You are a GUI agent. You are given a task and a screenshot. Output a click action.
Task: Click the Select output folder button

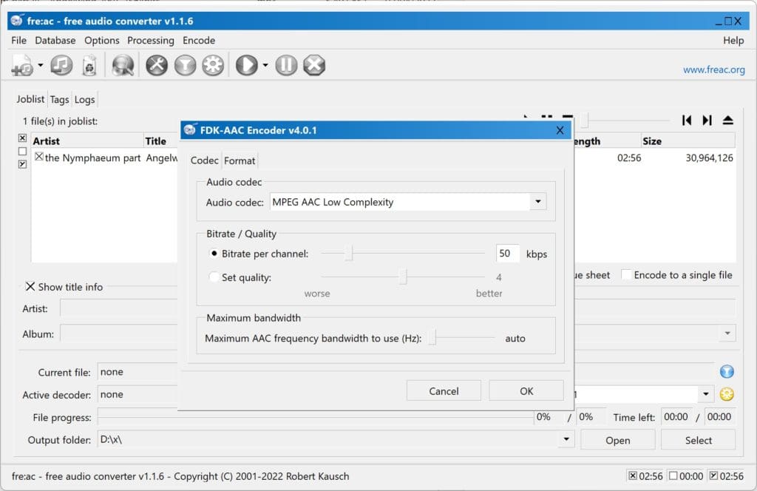[698, 440]
